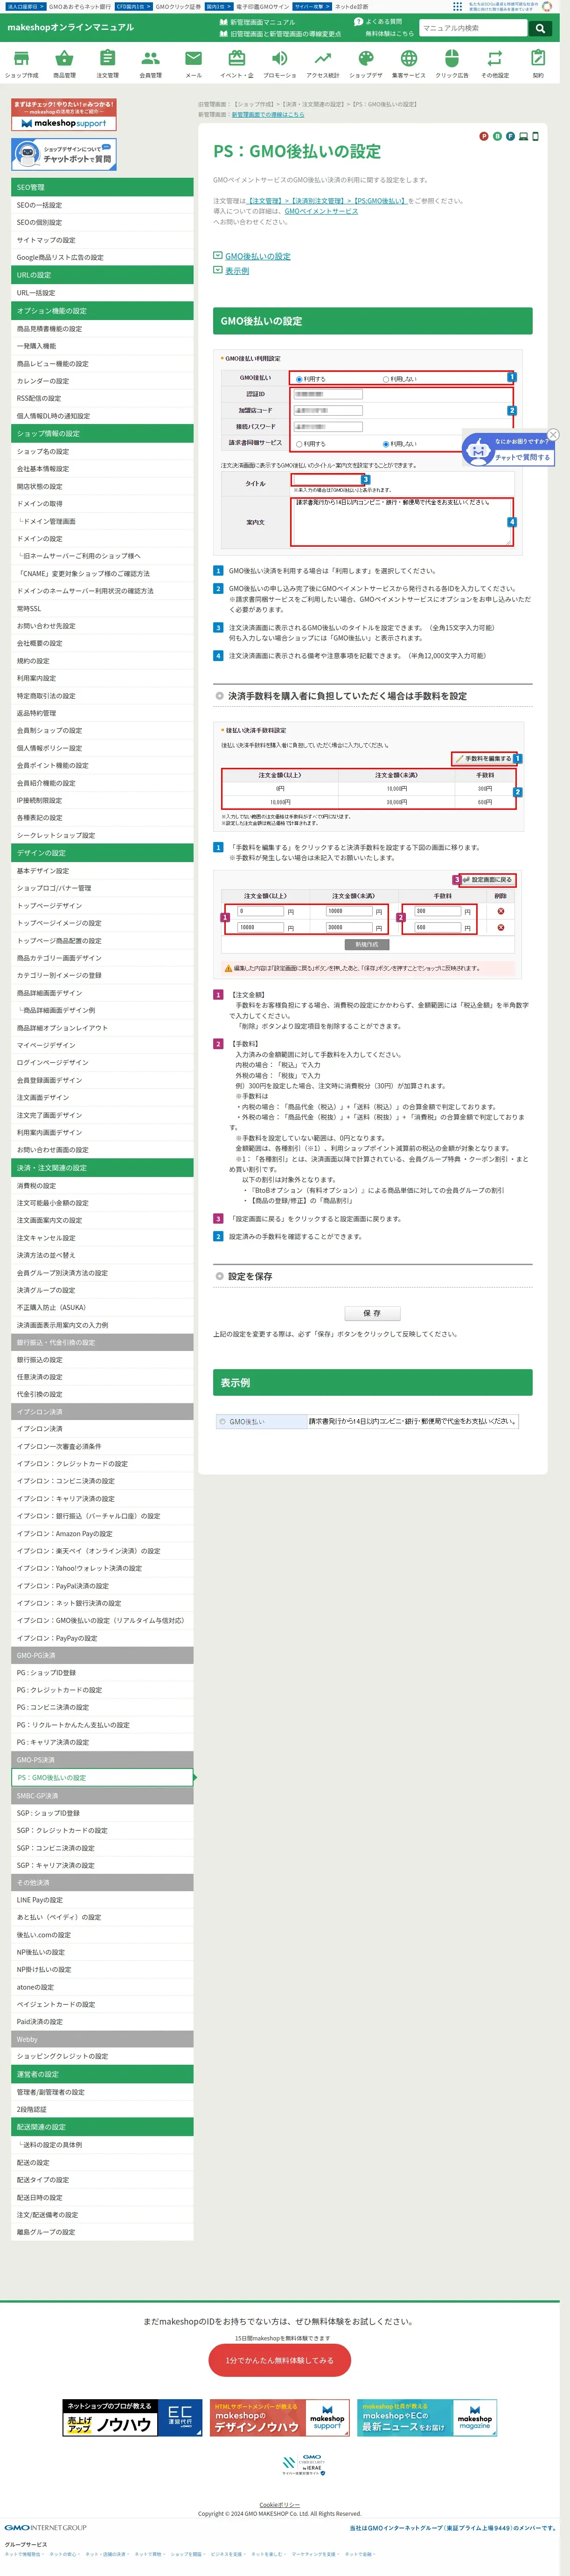Select オプション機能の設定 sidebar section
The image size is (570, 2576).
102,311
